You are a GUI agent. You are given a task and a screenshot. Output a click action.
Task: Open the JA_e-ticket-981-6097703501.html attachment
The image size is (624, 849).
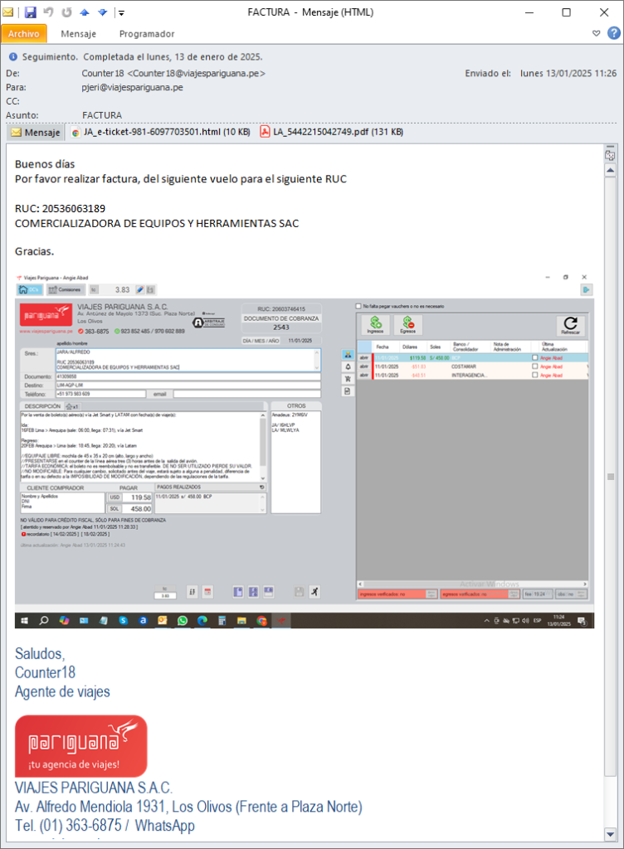pos(161,132)
